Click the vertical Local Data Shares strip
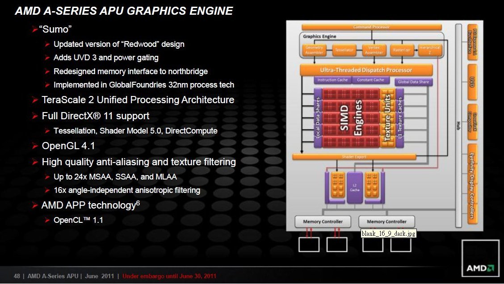 coord(318,118)
